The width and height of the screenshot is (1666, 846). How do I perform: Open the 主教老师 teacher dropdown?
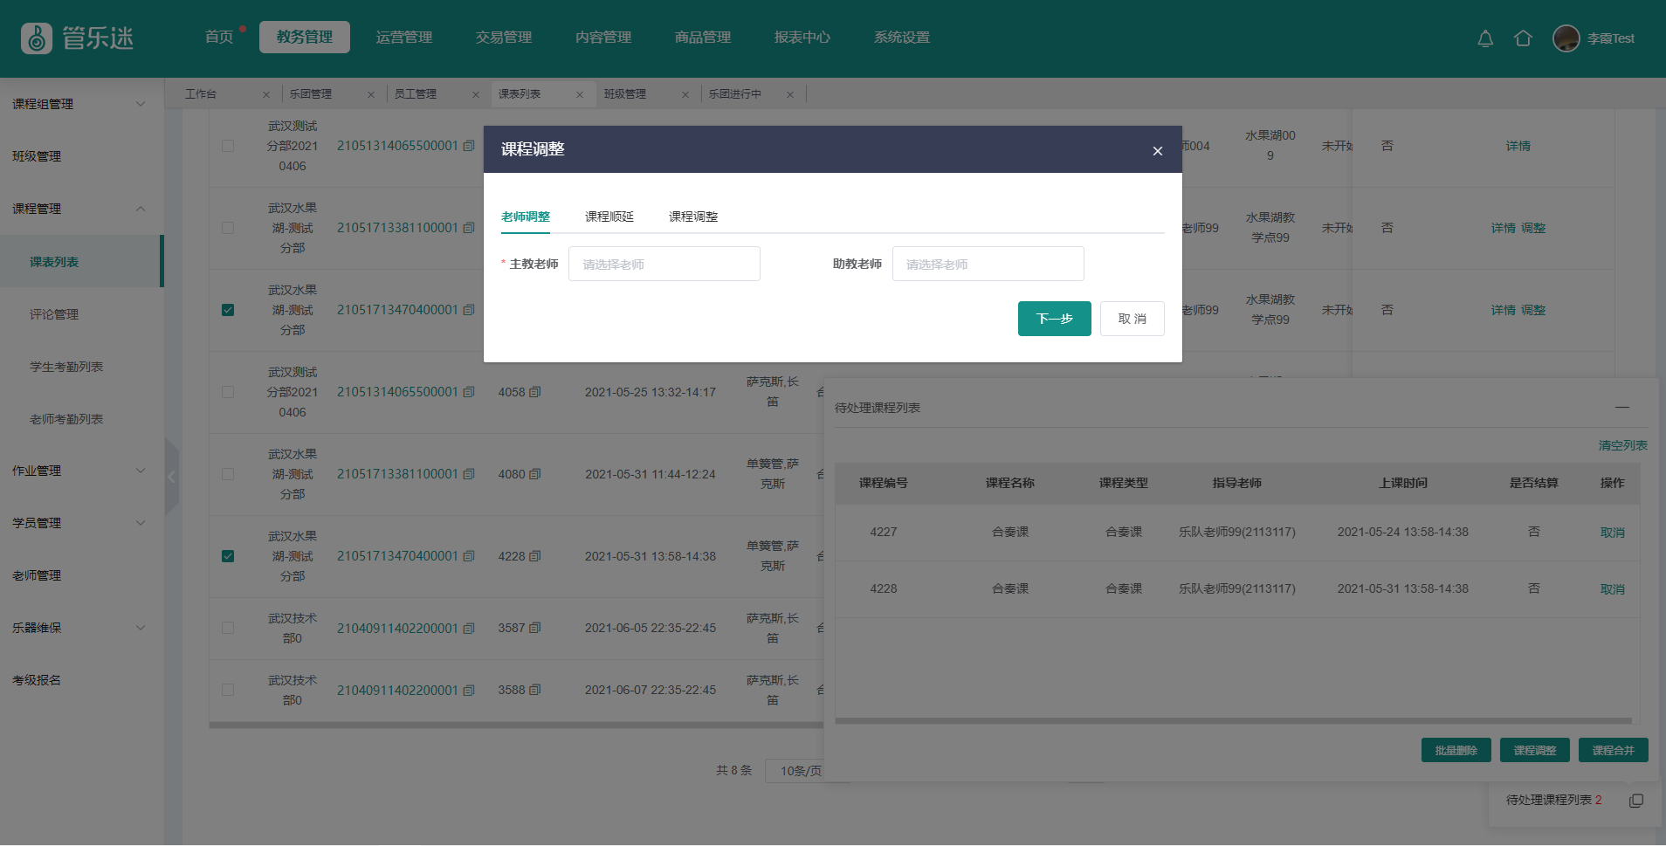[x=664, y=264]
